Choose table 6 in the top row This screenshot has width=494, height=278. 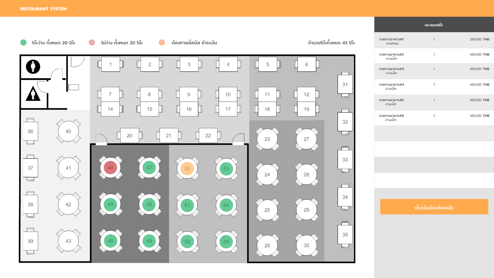coord(307,64)
